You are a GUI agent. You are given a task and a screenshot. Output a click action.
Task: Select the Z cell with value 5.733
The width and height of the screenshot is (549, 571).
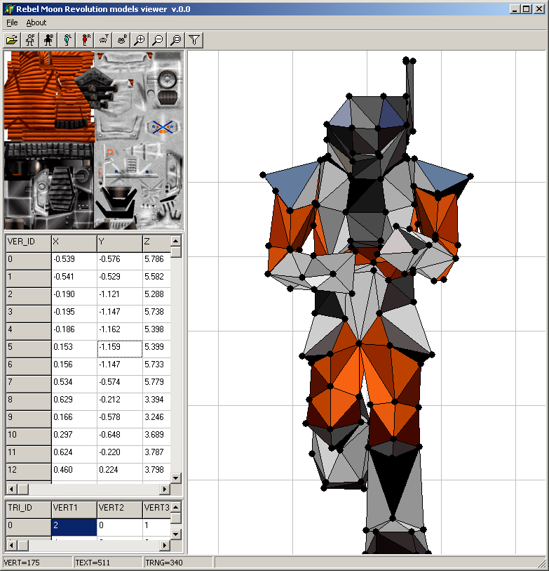point(156,367)
